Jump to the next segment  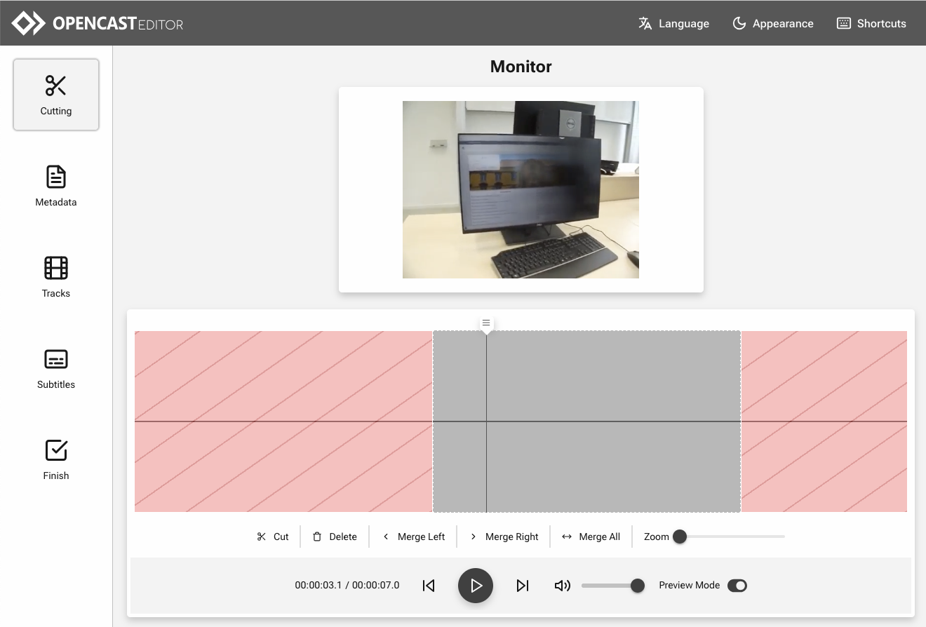pos(523,585)
